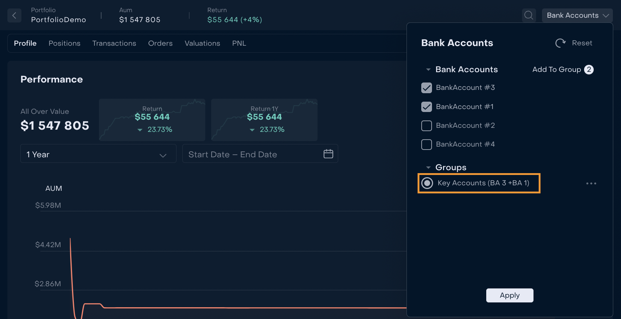Viewport: 621px width, 319px height.
Task: Check the BankAccount #4 checkbox
Action: point(426,144)
